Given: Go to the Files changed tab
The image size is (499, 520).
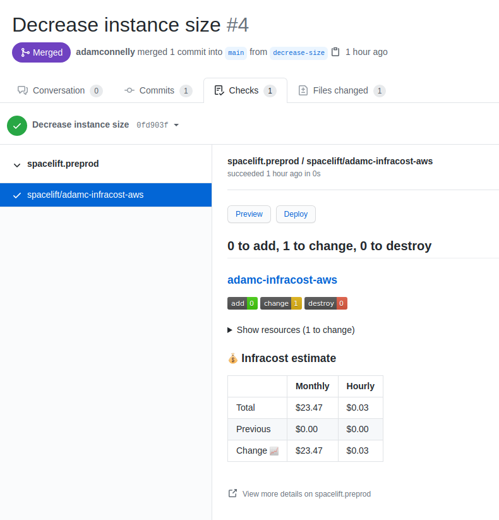Looking at the screenshot, I should click(340, 90).
